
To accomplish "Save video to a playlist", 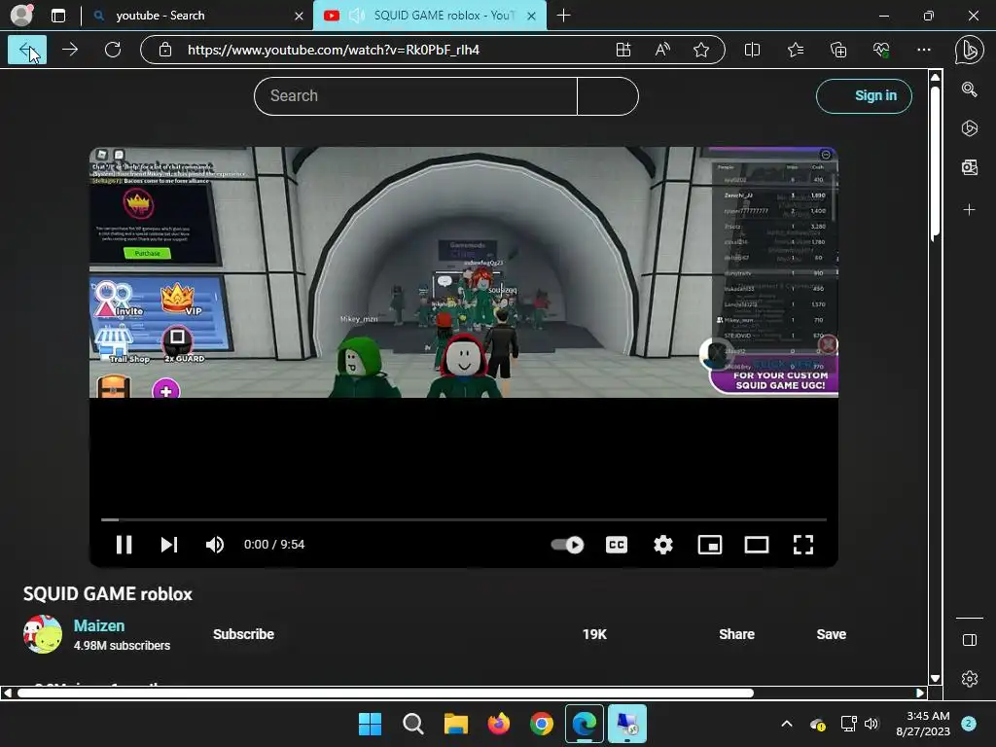I will click(x=831, y=634).
